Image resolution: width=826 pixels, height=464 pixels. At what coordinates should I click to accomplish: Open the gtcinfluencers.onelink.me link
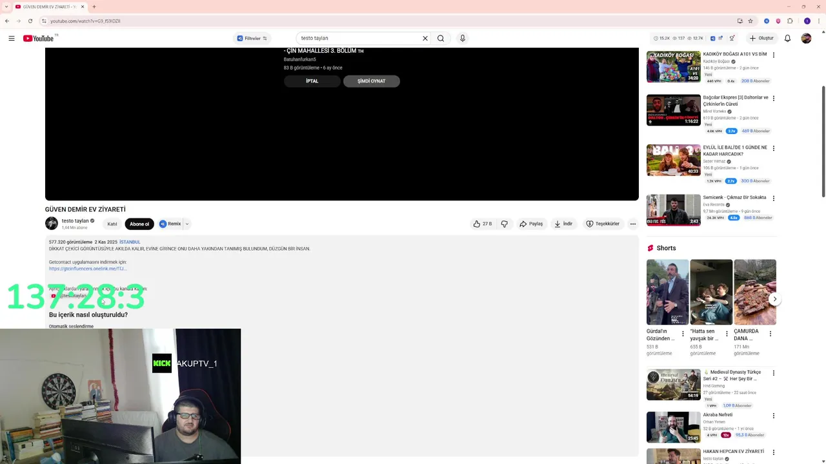[88, 269]
